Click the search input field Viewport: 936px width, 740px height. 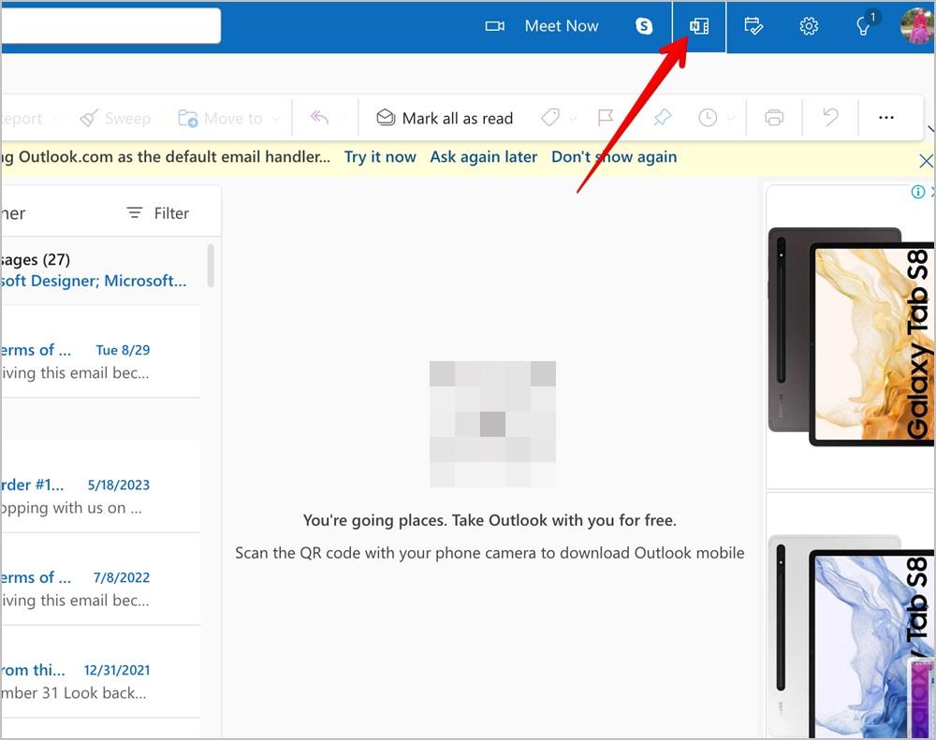111,25
